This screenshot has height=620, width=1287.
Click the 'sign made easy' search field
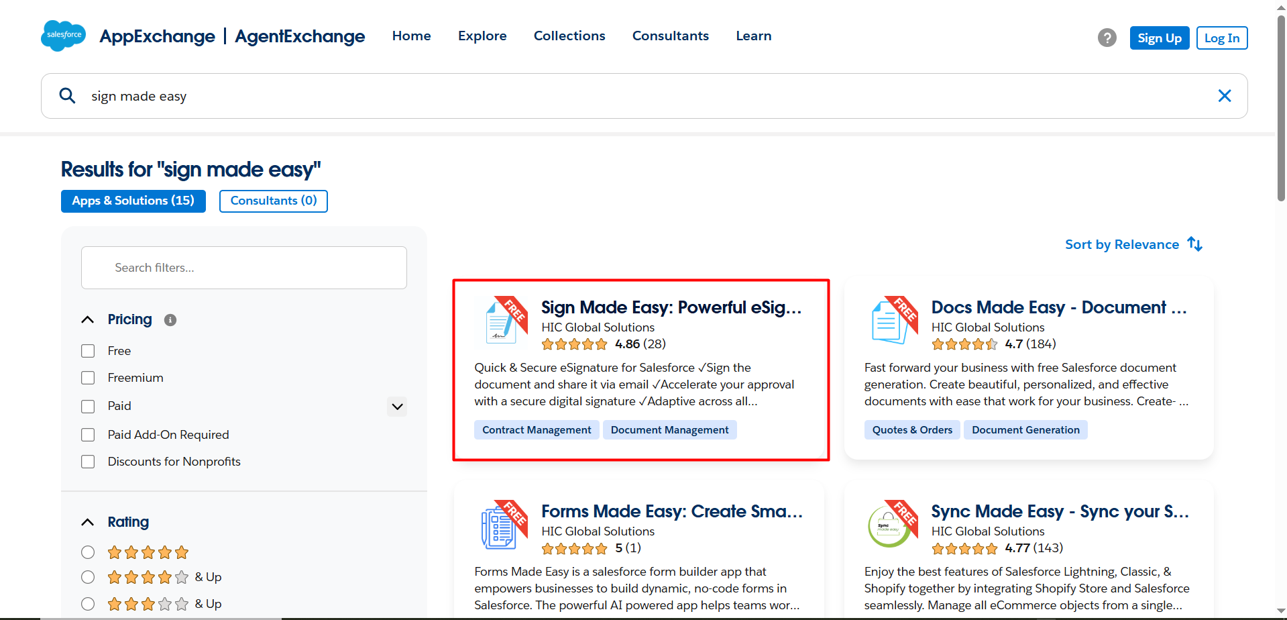(x=644, y=96)
